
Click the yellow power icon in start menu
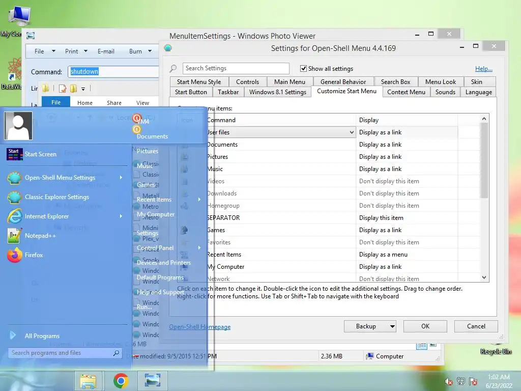pyautogui.click(x=136, y=129)
